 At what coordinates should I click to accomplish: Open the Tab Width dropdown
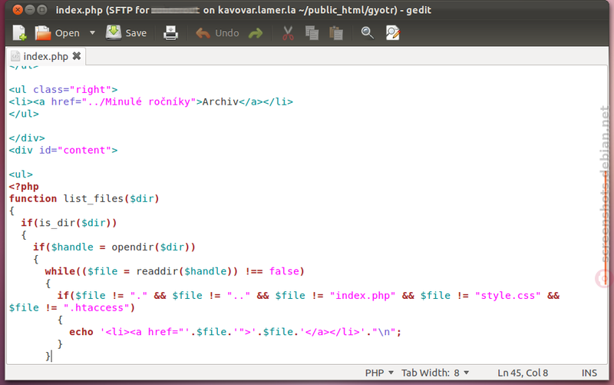[435, 373]
